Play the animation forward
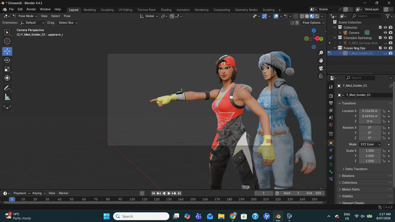The height and width of the screenshot is (222, 395). pos(169,193)
